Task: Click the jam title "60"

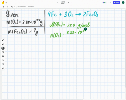Action: (7, 3)
